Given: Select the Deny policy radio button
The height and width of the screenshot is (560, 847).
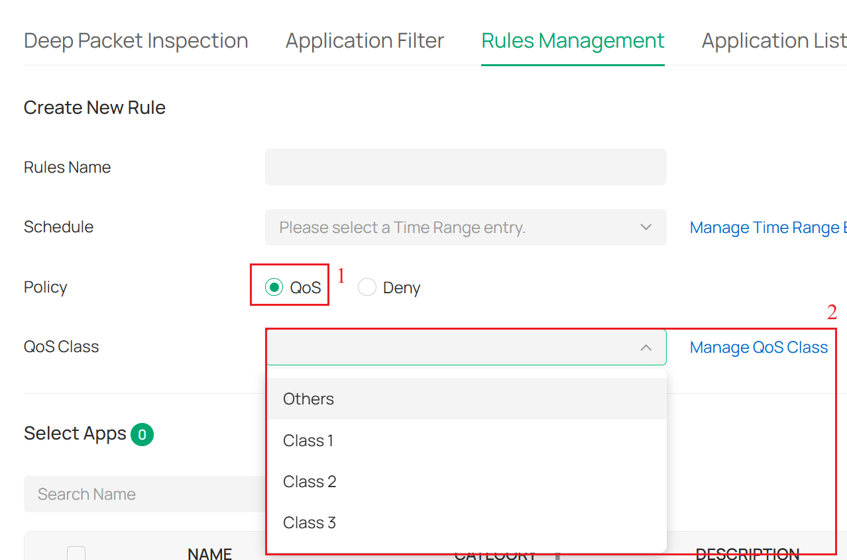Looking at the screenshot, I should point(367,287).
